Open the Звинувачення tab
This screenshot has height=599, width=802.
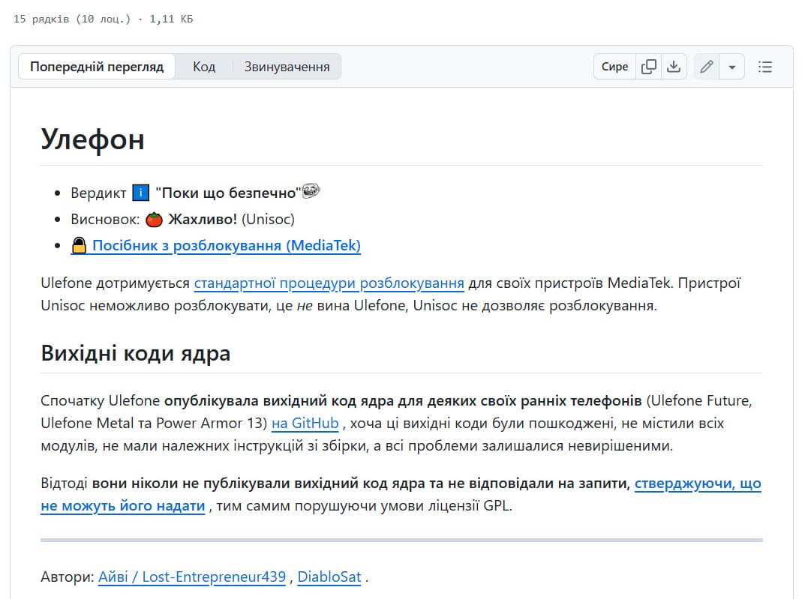[x=287, y=67]
